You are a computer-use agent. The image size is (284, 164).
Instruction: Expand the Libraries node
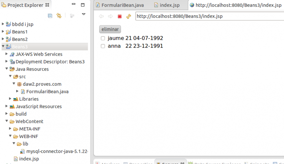pyautogui.click(x=10, y=99)
